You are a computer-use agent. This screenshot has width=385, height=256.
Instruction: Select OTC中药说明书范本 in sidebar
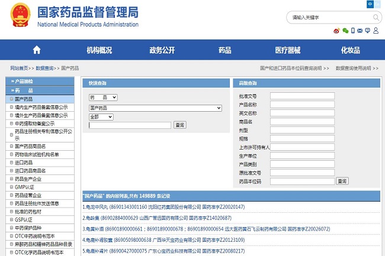tap(34, 236)
